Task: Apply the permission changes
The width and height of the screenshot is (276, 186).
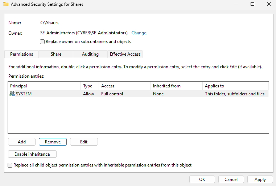Action: pos(260,179)
